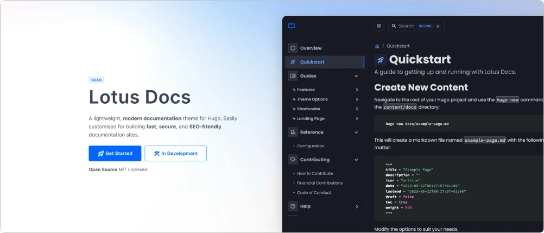This screenshot has height=233, width=544.
Task: Open the Theme Options guide page
Action: click(312, 99)
